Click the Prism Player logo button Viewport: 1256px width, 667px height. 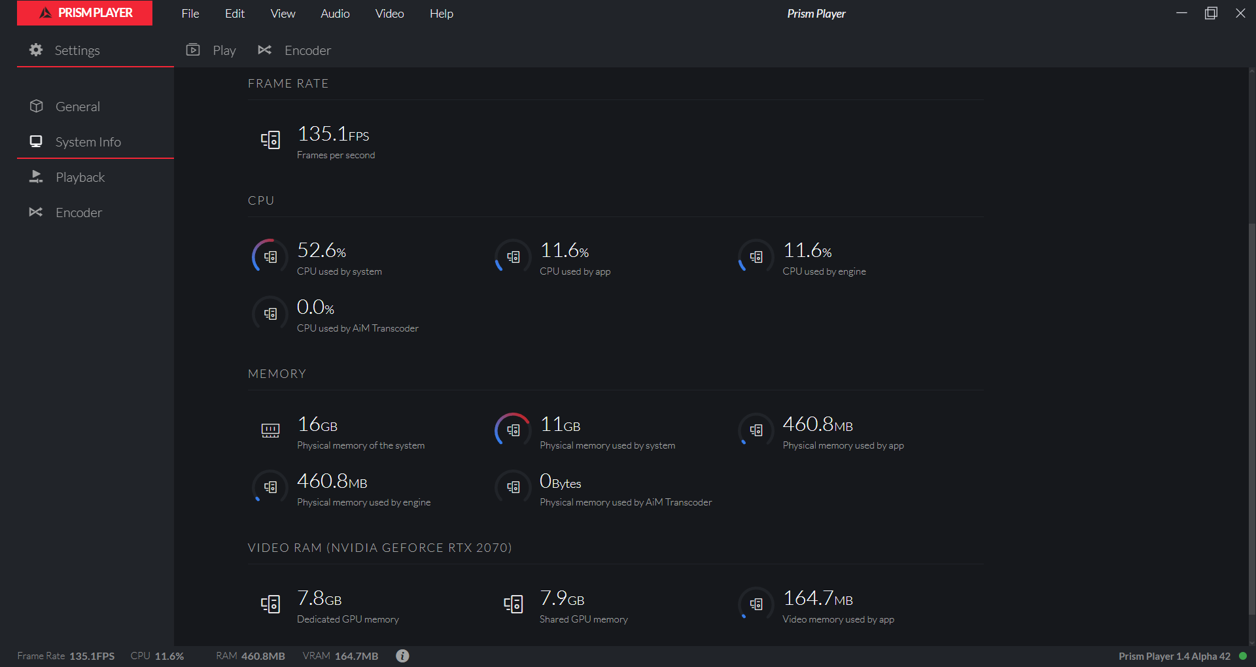pos(84,13)
